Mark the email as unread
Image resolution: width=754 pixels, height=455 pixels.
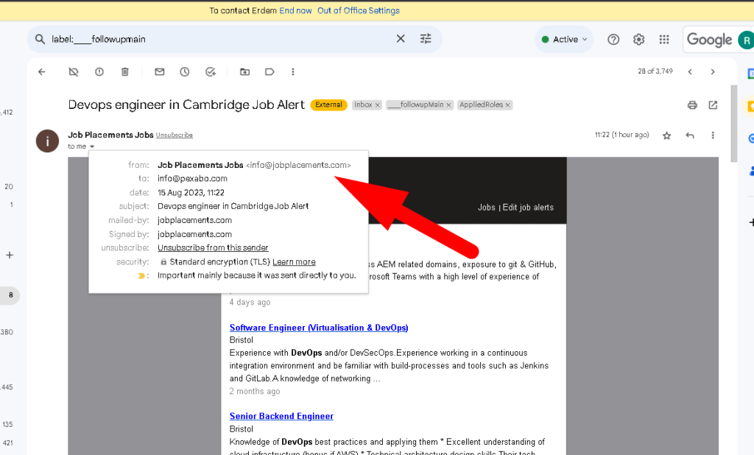tap(160, 71)
